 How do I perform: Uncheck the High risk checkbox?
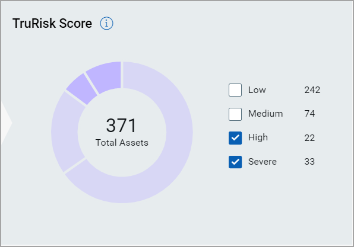click(x=235, y=138)
